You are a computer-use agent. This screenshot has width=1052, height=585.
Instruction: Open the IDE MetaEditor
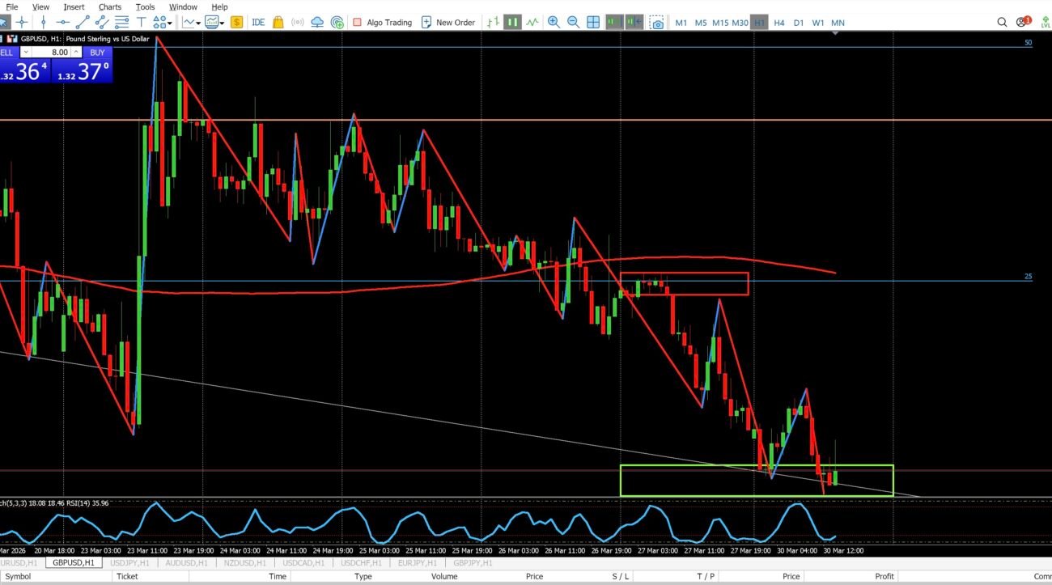click(258, 23)
